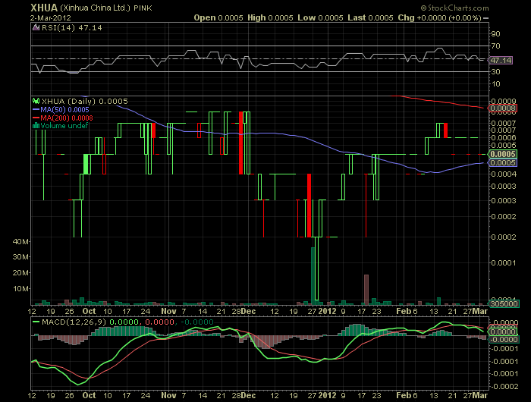Click the green -0.0000 MACD histogram tag

click(504, 340)
